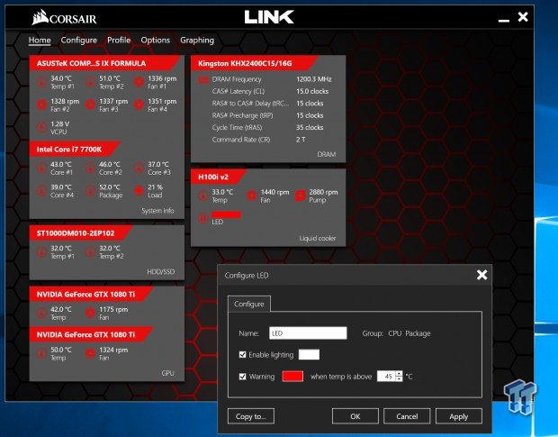Image resolution: width=558 pixels, height=437 pixels.
Task: Click the 1200.3 MHz DRAM frequency value
Action: coord(314,79)
